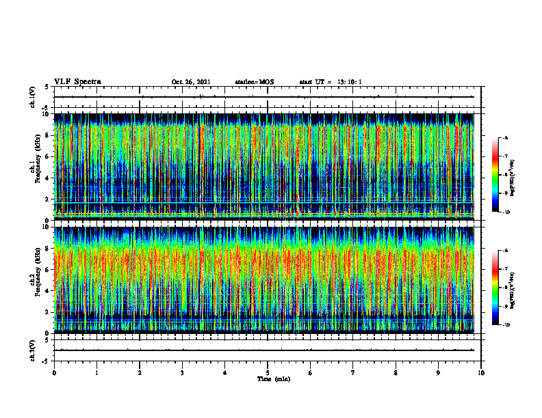Click time axis tick label "7"
The width and height of the screenshot is (542, 418).
[353, 373]
